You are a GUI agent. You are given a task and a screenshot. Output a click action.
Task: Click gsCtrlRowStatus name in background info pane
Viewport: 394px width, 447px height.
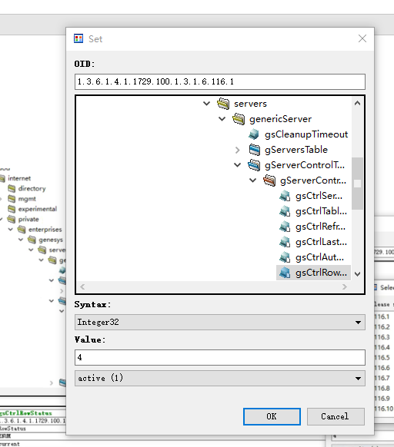(26, 413)
